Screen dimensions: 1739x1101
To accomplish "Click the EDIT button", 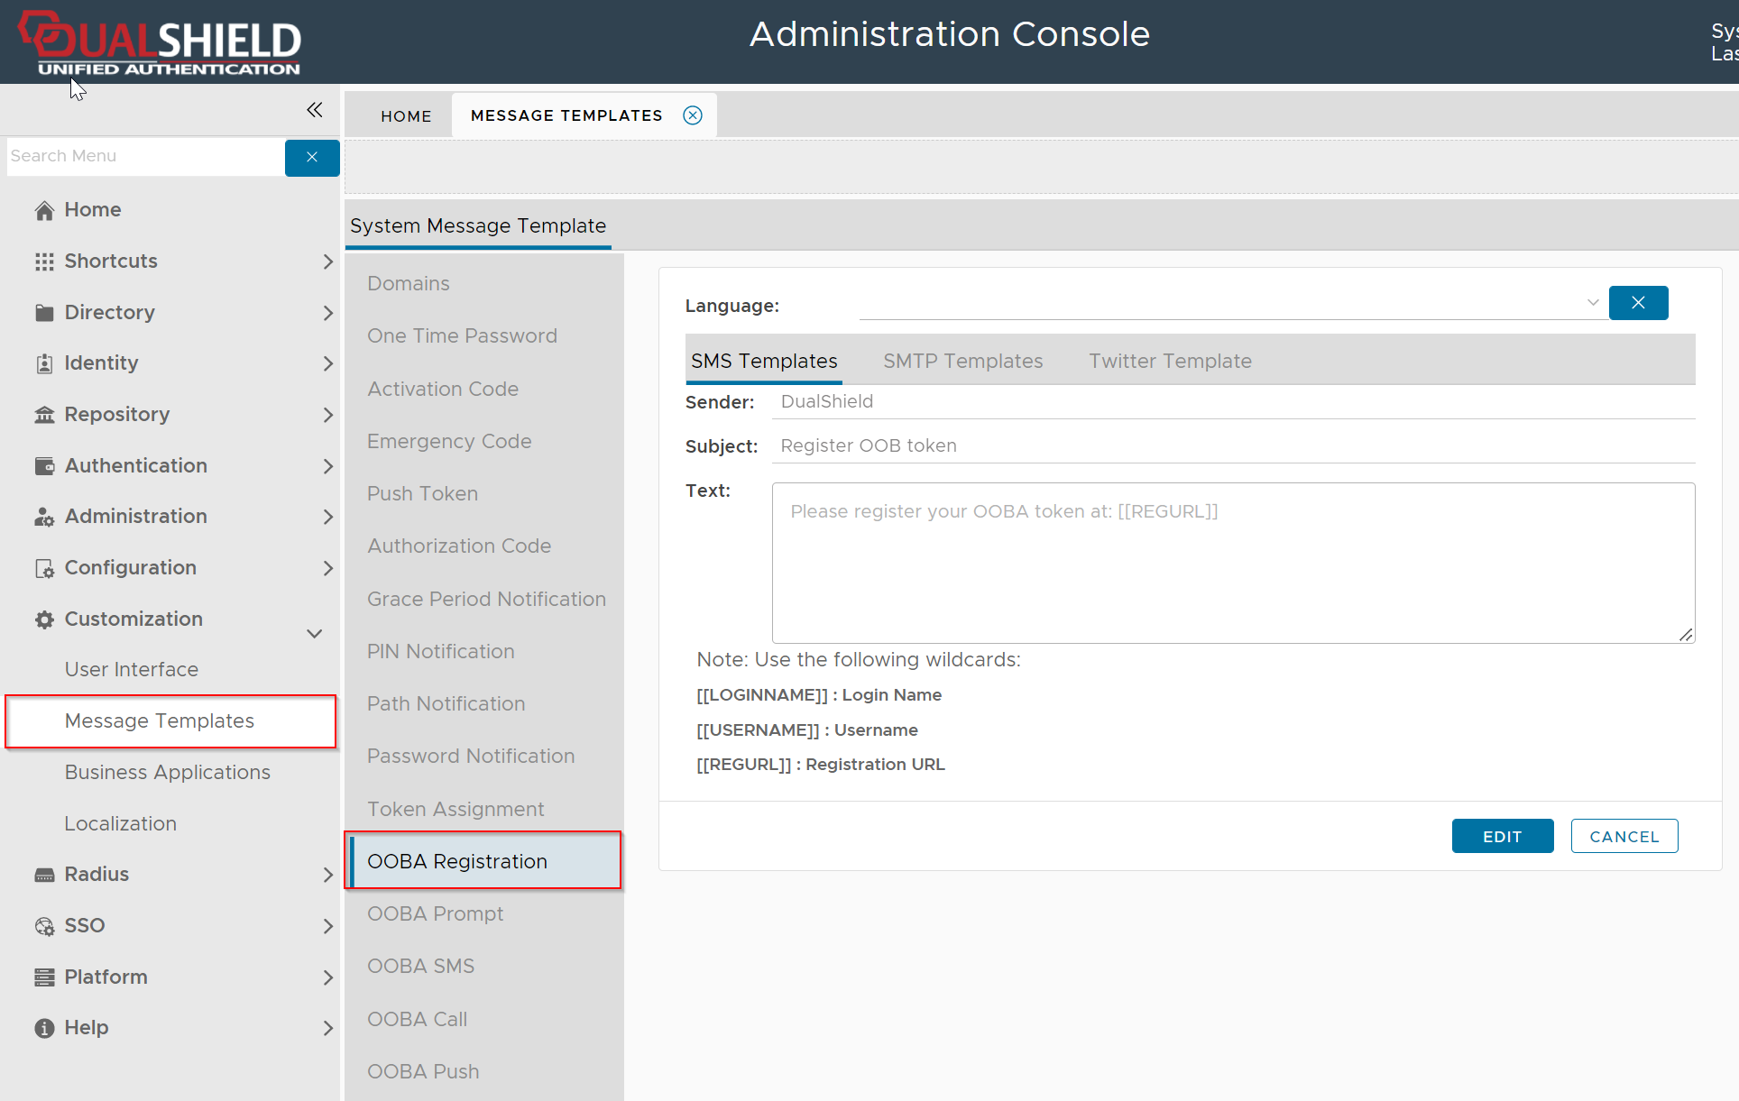I will click(1502, 836).
